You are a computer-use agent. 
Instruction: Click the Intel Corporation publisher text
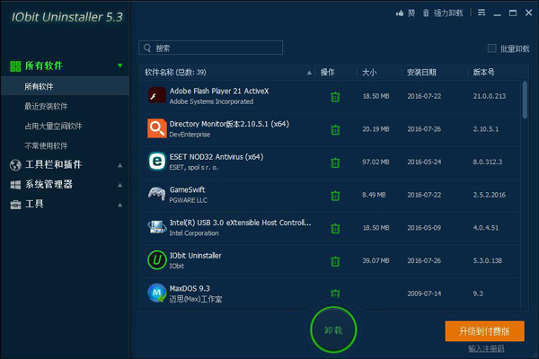click(194, 233)
